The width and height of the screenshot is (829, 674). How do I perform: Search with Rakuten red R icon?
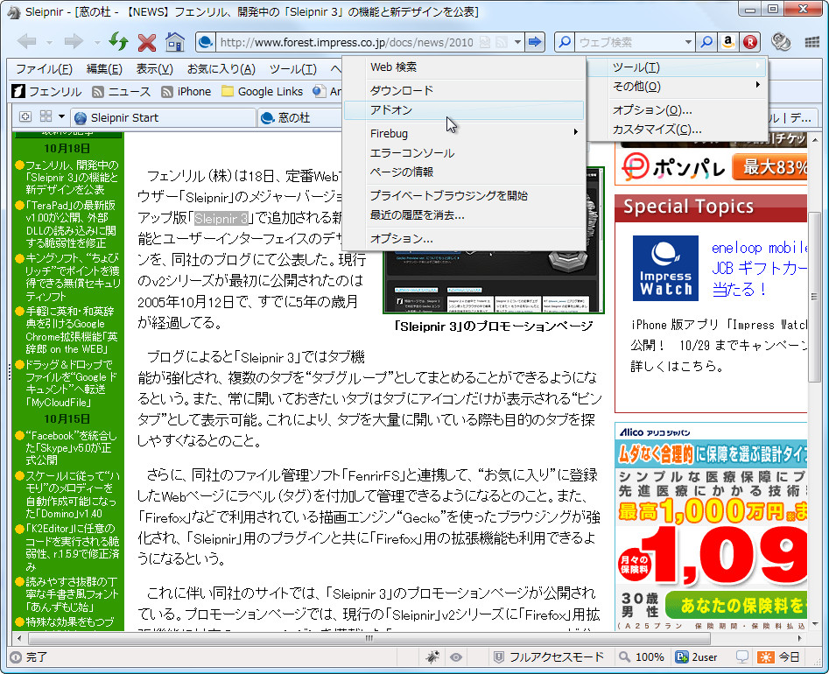[750, 42]
